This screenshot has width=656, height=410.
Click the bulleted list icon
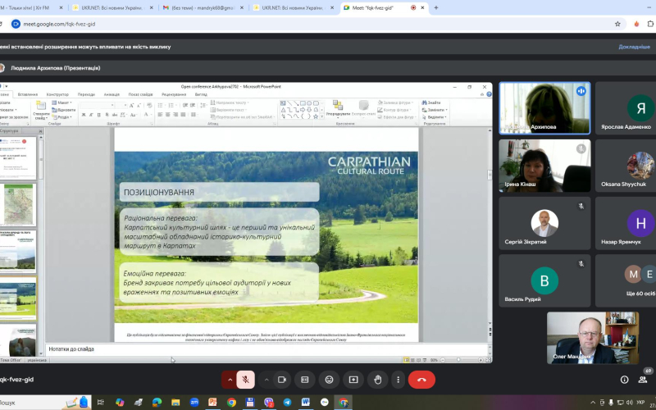click(161, 106)
